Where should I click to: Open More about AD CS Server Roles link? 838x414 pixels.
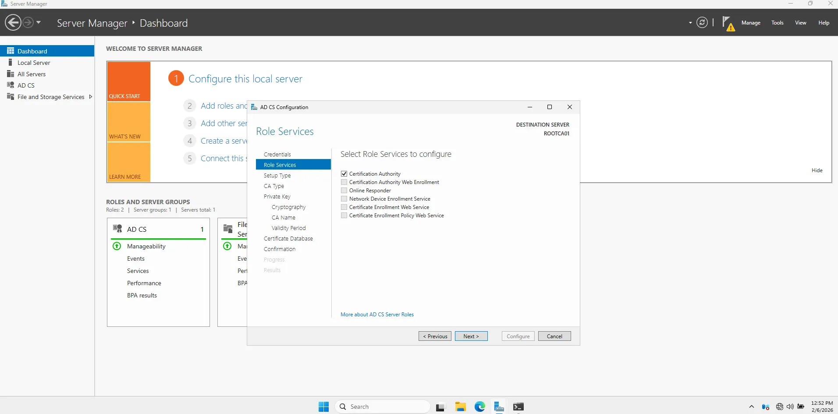pyautogui.click(x=377, y=315)
